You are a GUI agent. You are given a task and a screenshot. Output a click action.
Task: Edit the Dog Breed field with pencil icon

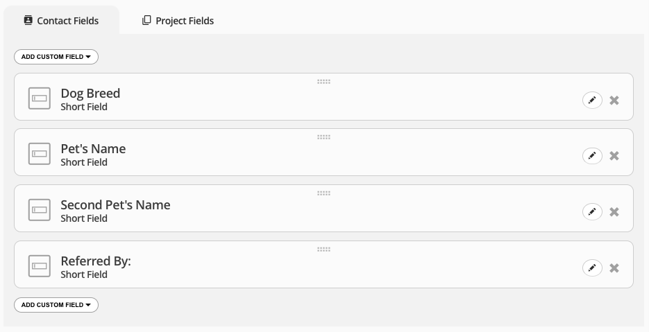click(x=592, y=100)
